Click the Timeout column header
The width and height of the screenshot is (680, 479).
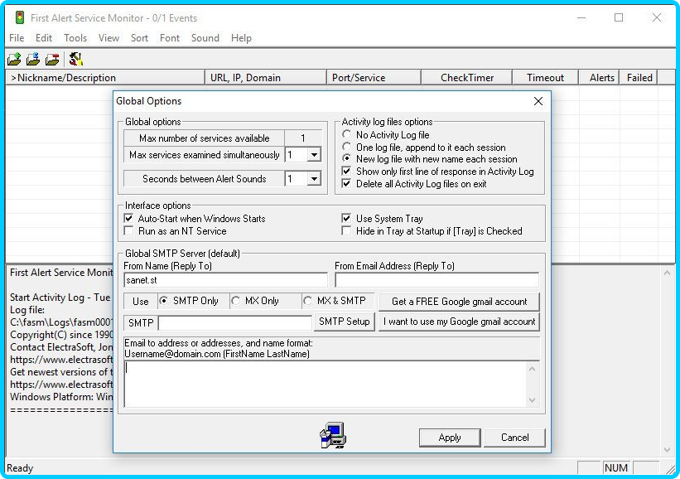[545, 78]
